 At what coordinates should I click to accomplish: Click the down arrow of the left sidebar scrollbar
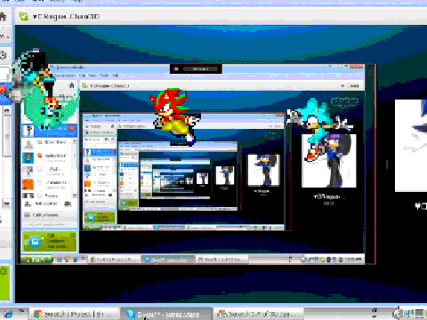(x=7, y=204)
